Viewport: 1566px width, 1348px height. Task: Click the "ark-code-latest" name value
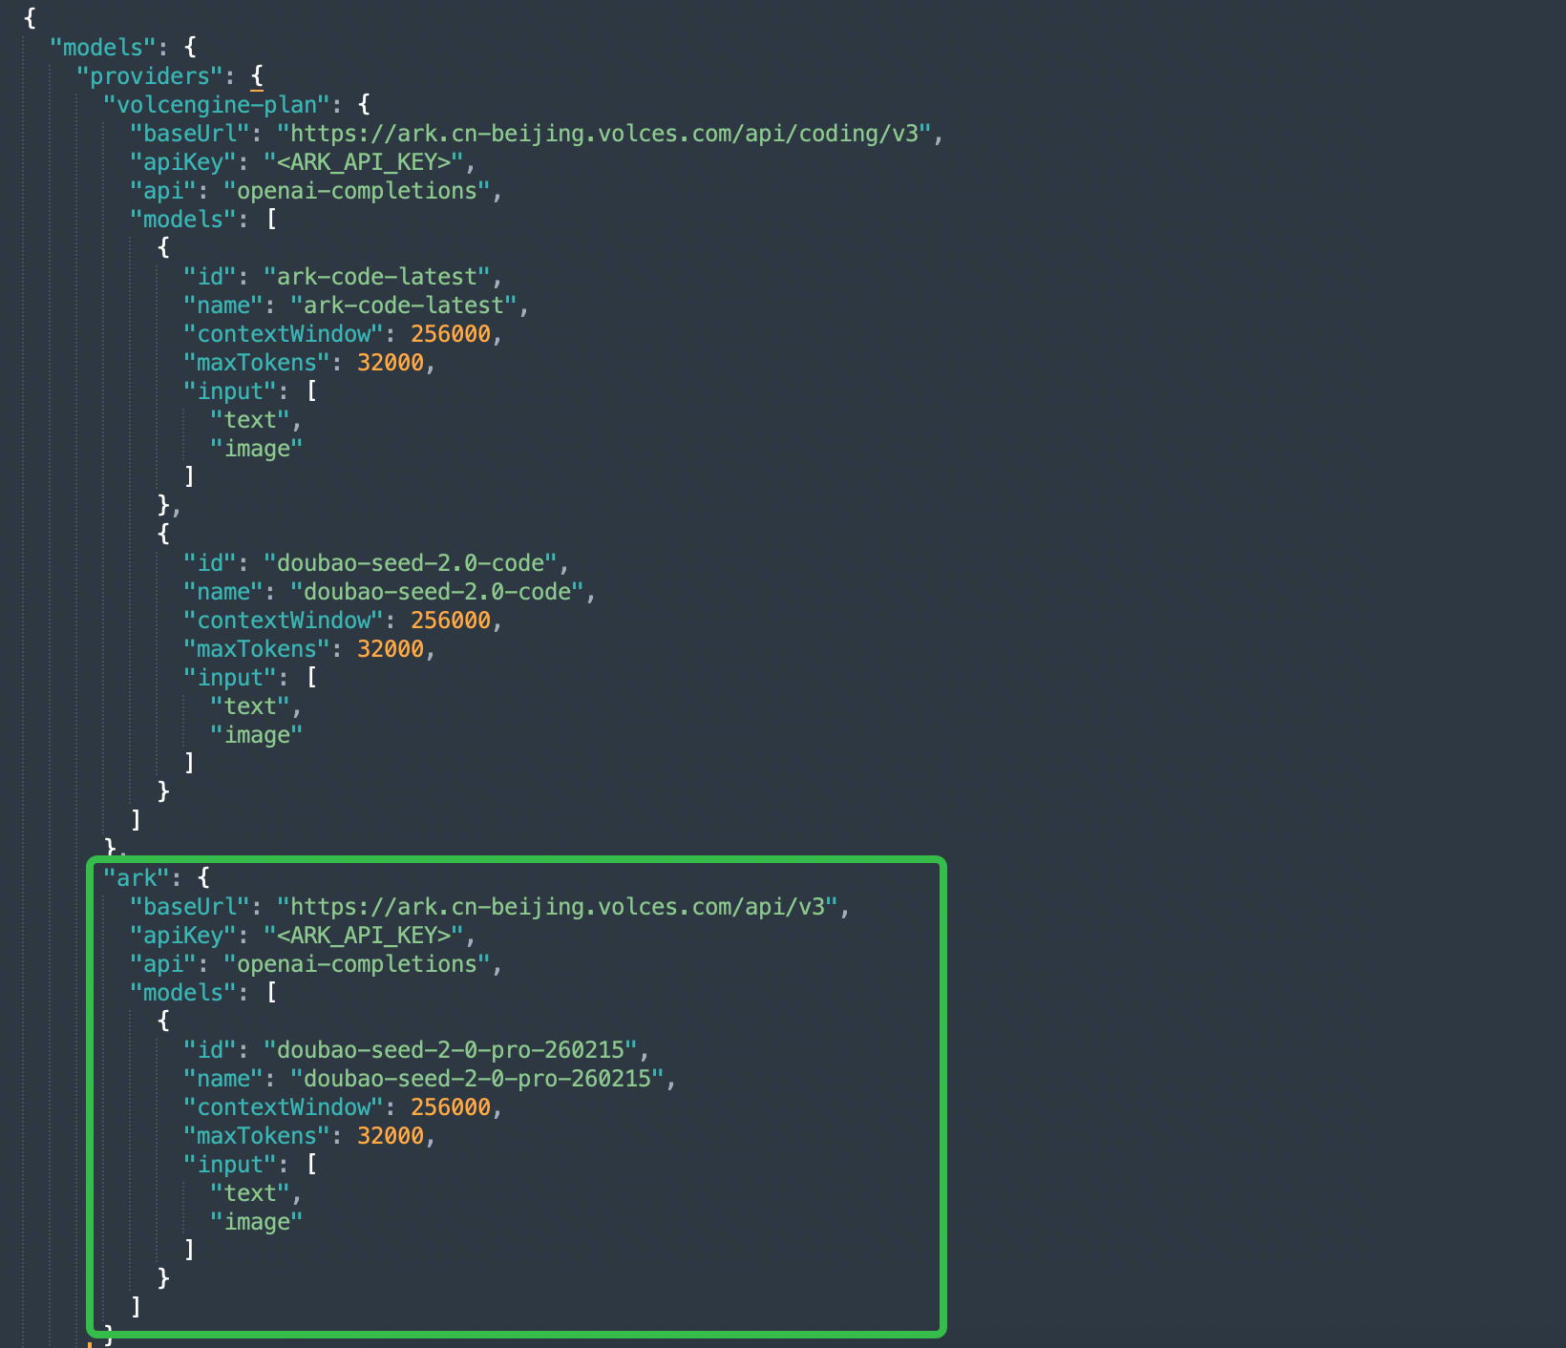pyautogui.click(x=403, y=305)
